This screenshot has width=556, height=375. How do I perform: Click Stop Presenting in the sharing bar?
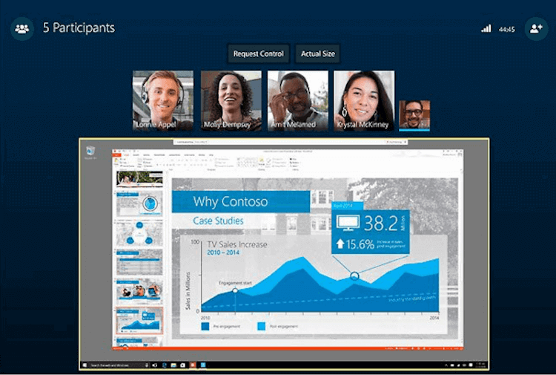[x=396, y=142]
